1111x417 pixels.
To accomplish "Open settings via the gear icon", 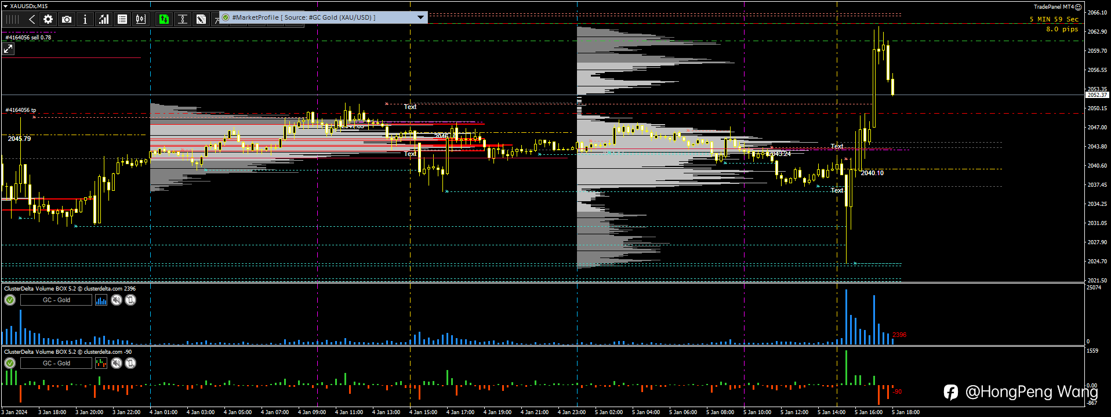I will pos(48,19).
